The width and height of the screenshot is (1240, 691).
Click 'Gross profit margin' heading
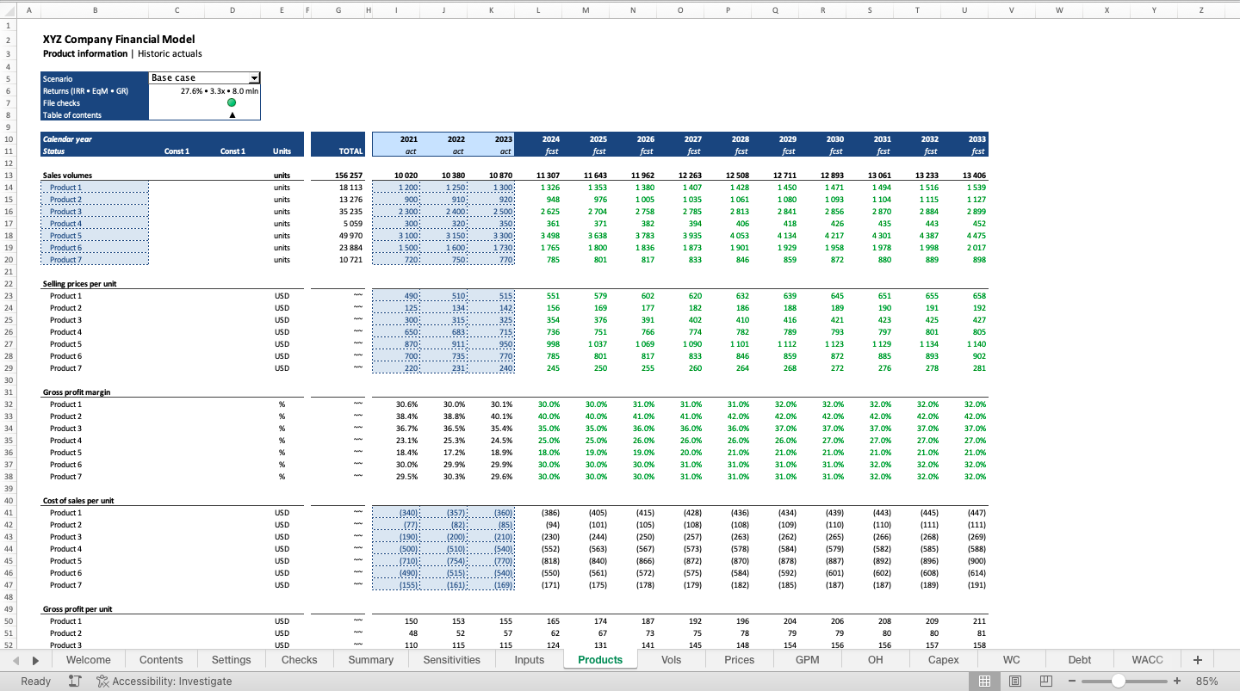77,392
